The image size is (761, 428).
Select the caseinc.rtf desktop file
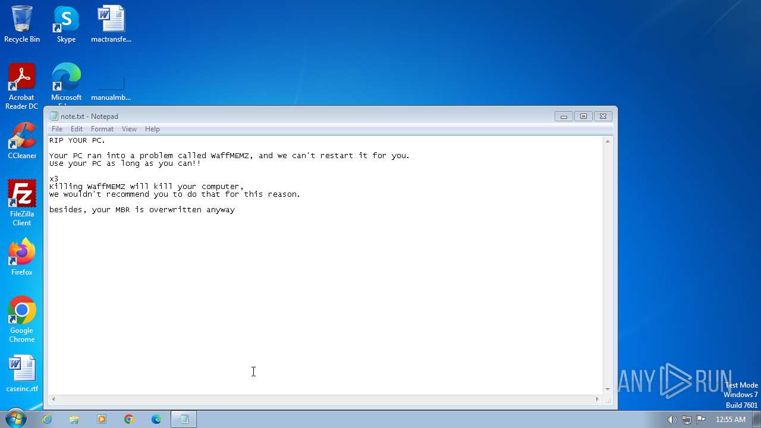pos(22,373)
